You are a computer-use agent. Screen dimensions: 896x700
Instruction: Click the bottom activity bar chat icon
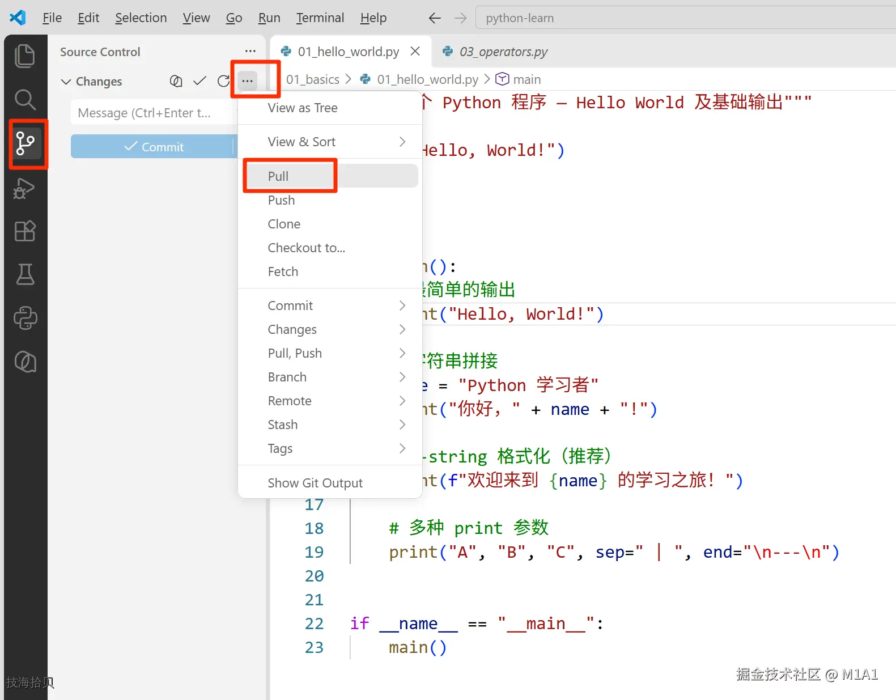click(x=25, y=362)
